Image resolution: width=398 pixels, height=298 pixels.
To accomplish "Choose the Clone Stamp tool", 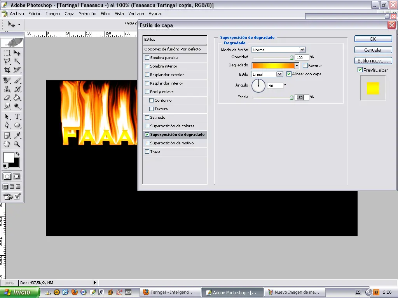I will point(7,89).
